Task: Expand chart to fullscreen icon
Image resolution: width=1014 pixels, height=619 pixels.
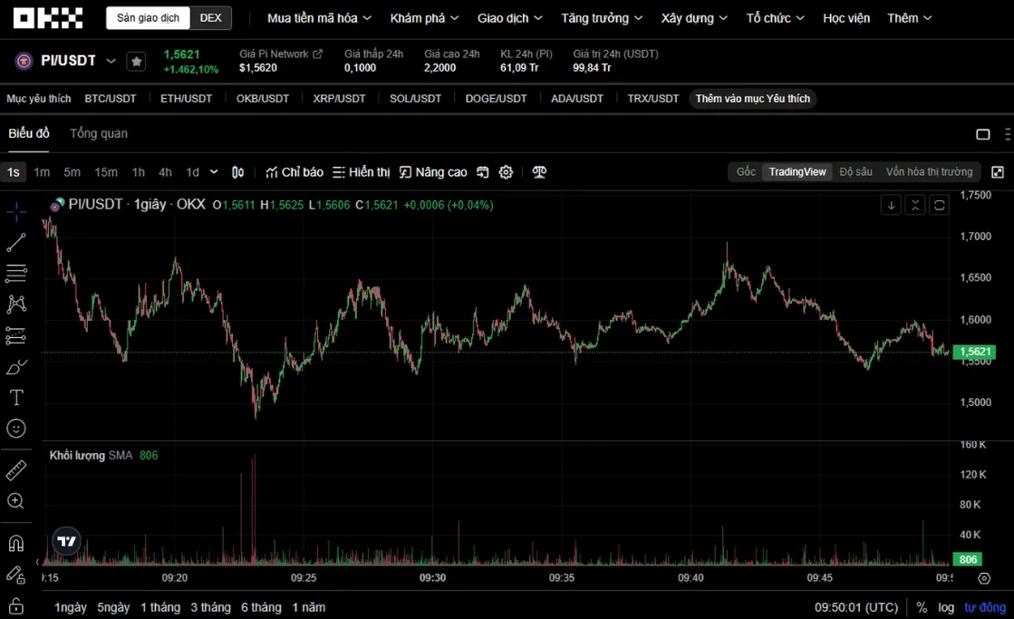Action: (x=998, y=172)
